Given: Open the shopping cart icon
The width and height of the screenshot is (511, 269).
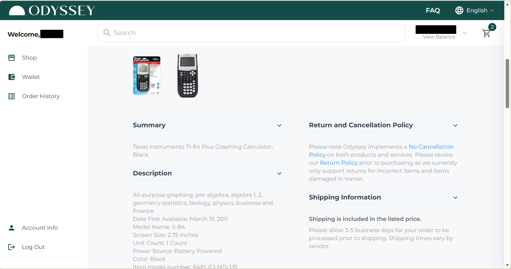Looking at the screenshot, I should tap(486, 33).
